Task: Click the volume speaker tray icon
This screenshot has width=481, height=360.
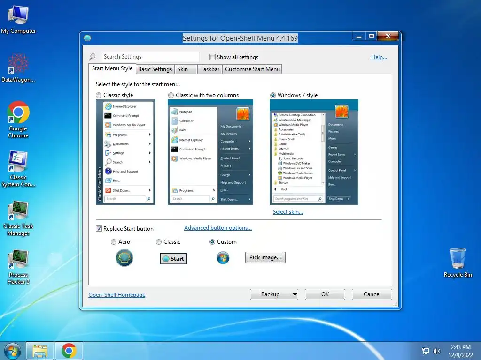Action: click(x=436, y=351)
